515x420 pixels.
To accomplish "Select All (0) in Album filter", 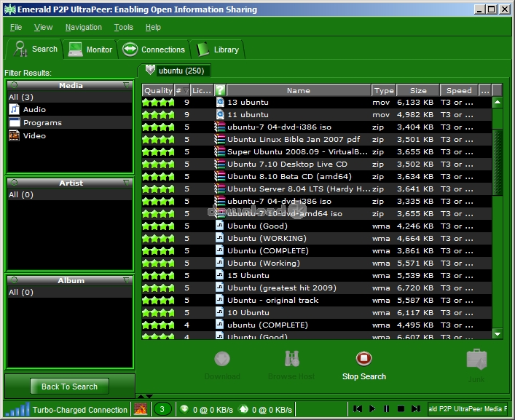I will click(x=70, y=293).
